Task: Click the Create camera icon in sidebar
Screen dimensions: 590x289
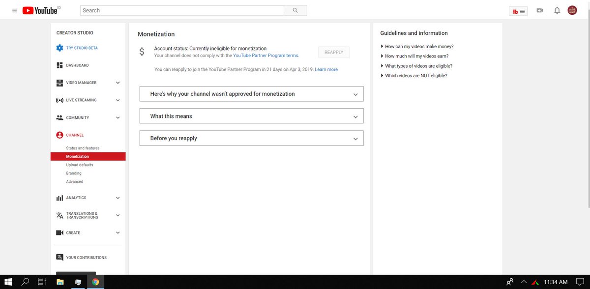Action: pyautogui.click(x=59, y=232)
